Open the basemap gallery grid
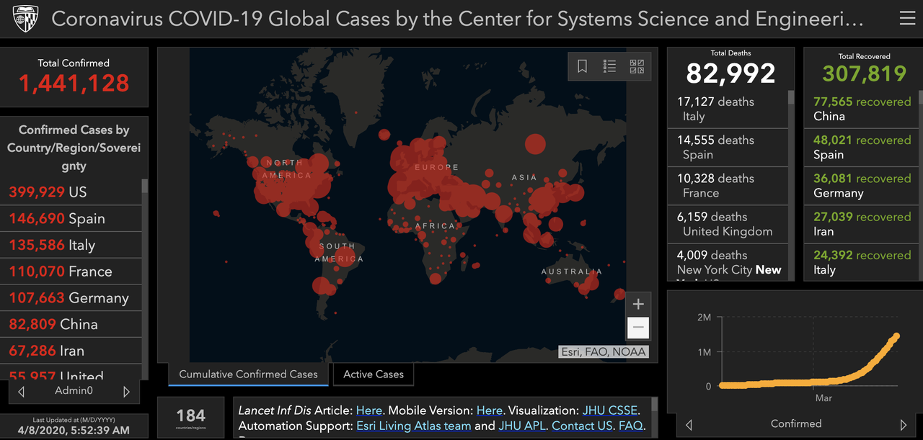 637,66
